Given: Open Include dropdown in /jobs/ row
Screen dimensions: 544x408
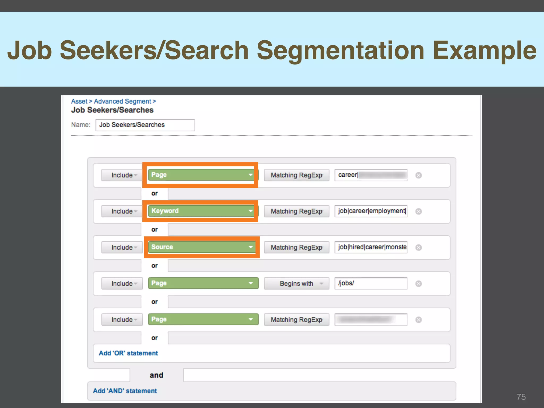Looking at the screenshot, I should pos(122,284).
